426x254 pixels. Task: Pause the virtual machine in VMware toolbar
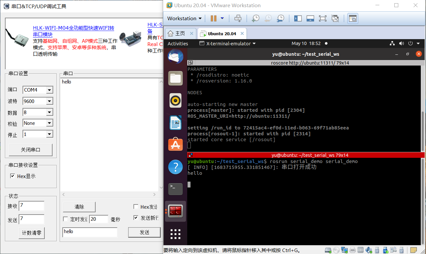click(214, 18)
